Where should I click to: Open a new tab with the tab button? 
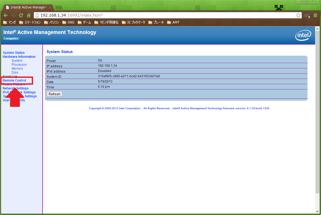tap(59, 7)
